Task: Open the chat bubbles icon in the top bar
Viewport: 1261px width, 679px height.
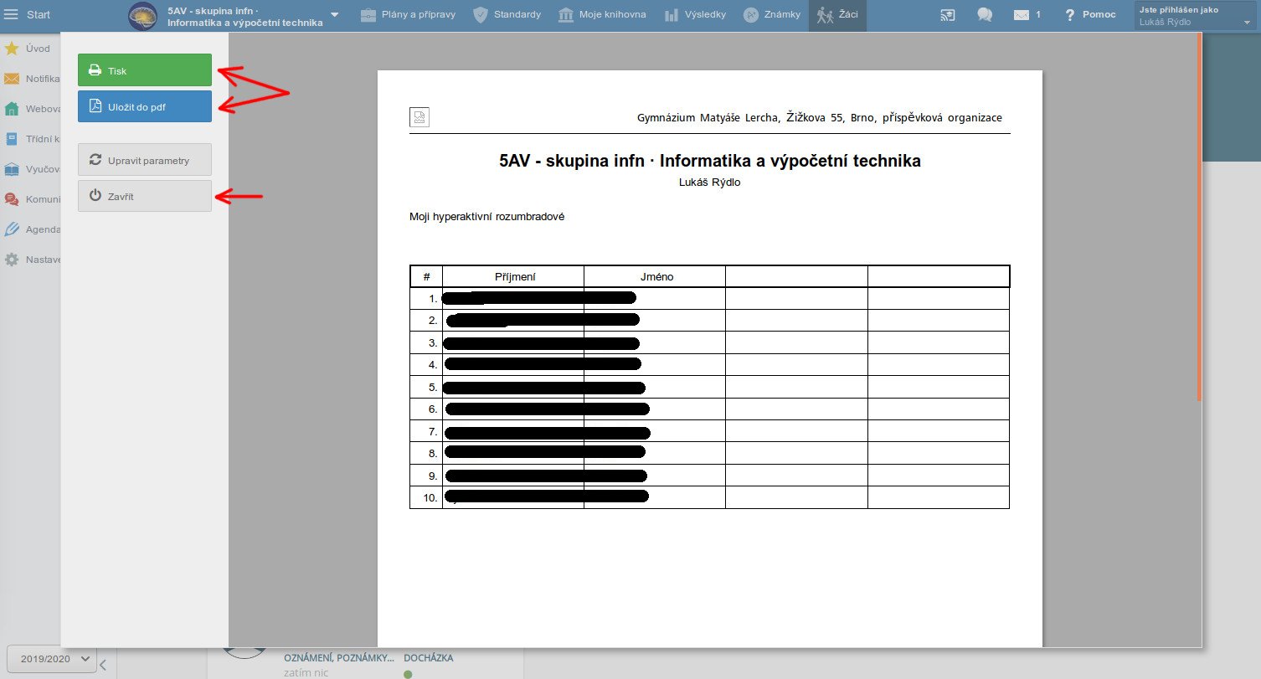Action: pyautogui.click(x=985, y=15)
